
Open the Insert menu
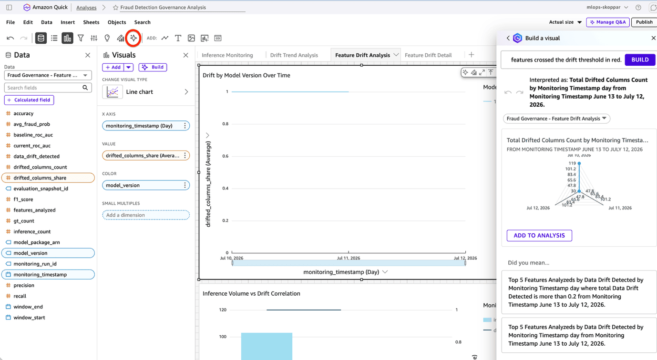[x=68, y=22]
